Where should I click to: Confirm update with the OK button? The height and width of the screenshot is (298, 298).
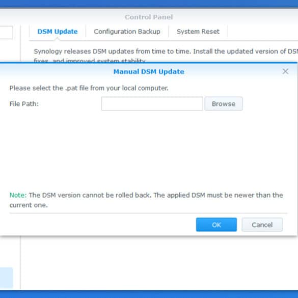pos(216,225)
